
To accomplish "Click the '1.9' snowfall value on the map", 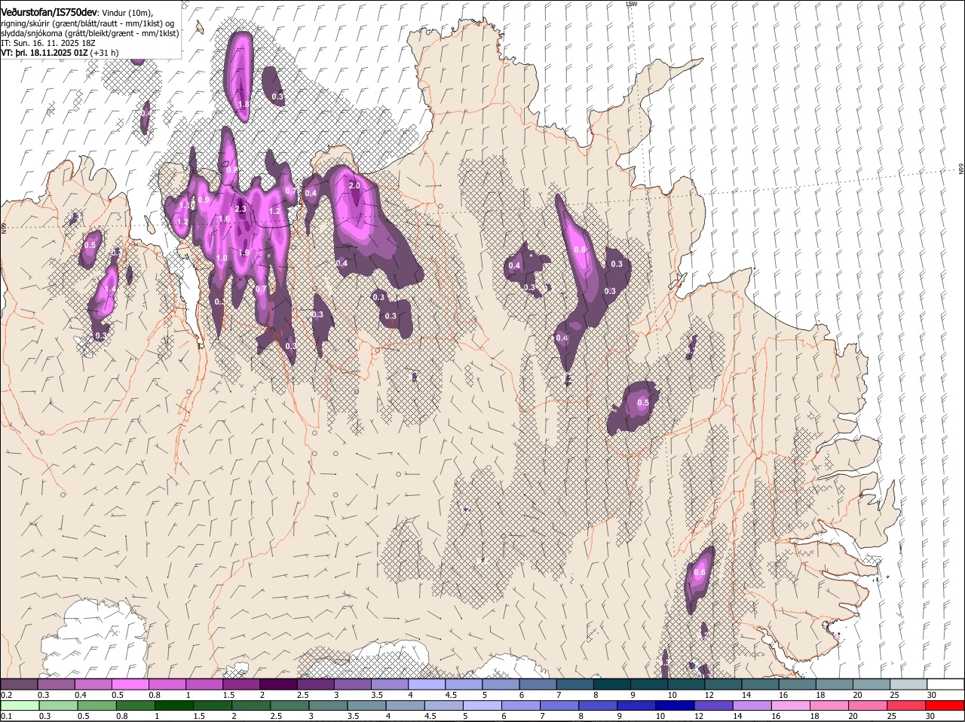I will 244,253.
